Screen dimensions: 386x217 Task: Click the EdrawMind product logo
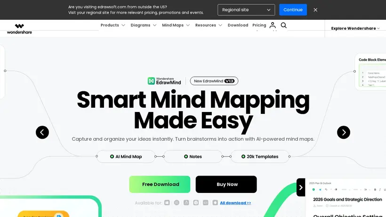click(164, 81)
